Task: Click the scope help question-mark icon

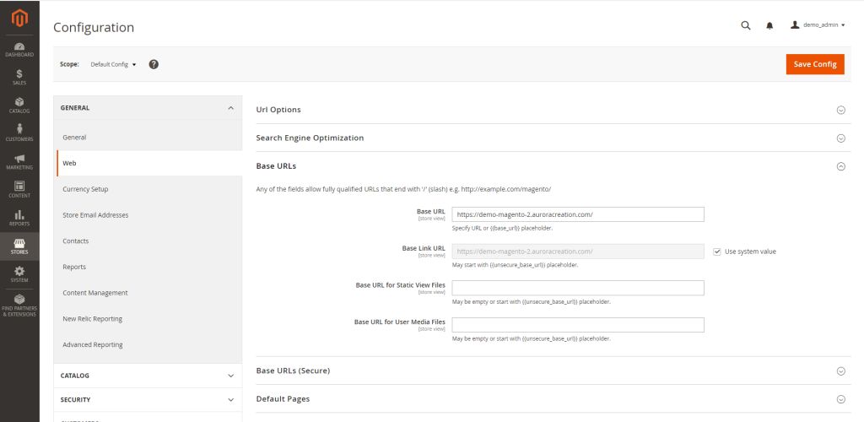Action: (154, 64)
